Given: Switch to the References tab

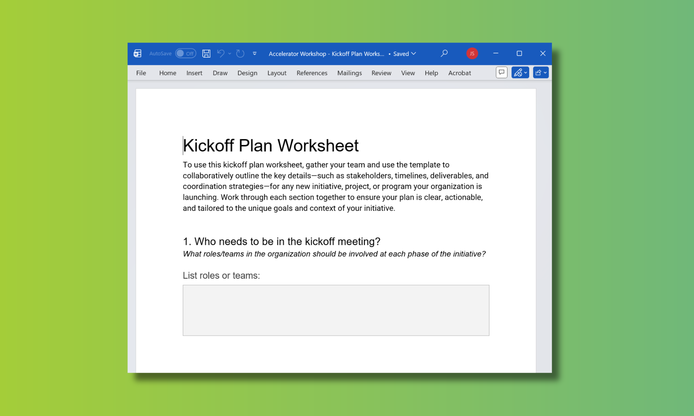Looking at the screenshot, I should tap(312, 73).
